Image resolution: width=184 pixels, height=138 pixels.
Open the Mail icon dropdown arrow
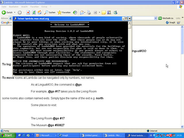tap(85, 13)
